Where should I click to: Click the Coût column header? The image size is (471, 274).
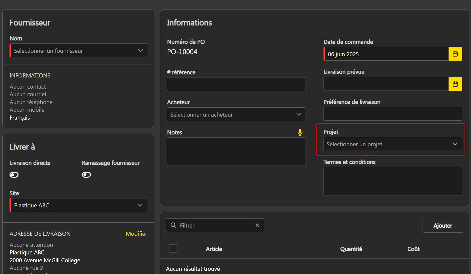[x=413, y=249]
